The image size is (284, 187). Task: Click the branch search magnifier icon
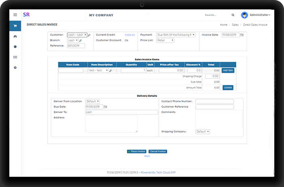[81, 40]
